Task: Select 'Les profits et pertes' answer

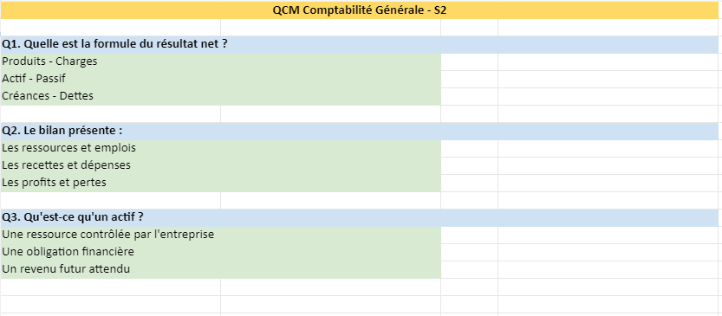Action: click(x=220, y=183)
